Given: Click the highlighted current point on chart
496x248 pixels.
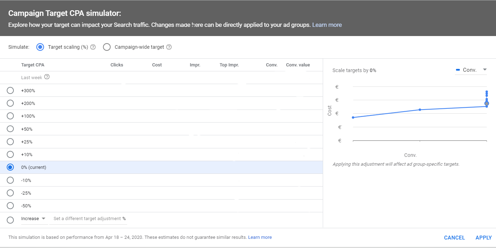Looking at the screenshot, I should point(486,104).
